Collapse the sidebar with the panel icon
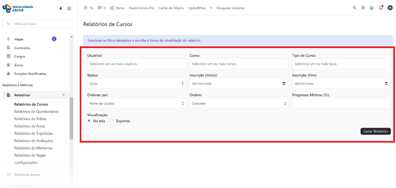 [69, 8]
